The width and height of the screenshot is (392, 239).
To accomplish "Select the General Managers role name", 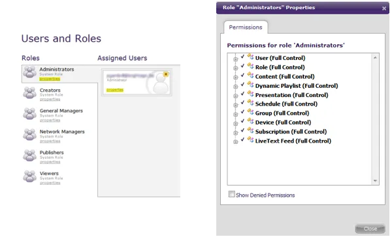I will (x=61, y=111).
